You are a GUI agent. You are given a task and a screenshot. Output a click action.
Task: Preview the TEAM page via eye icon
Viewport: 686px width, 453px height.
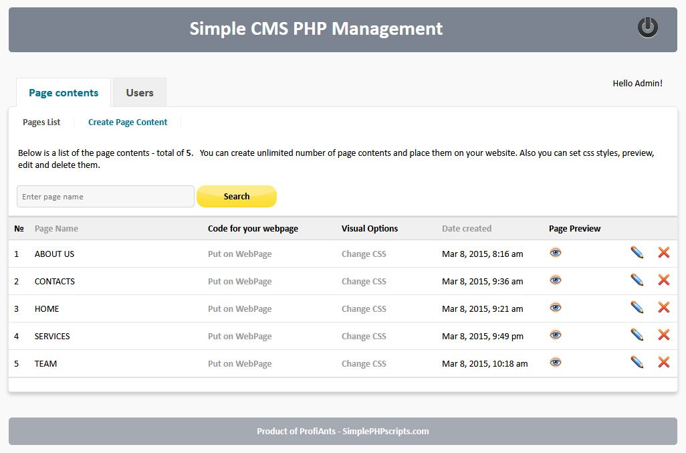pos(555,363)
